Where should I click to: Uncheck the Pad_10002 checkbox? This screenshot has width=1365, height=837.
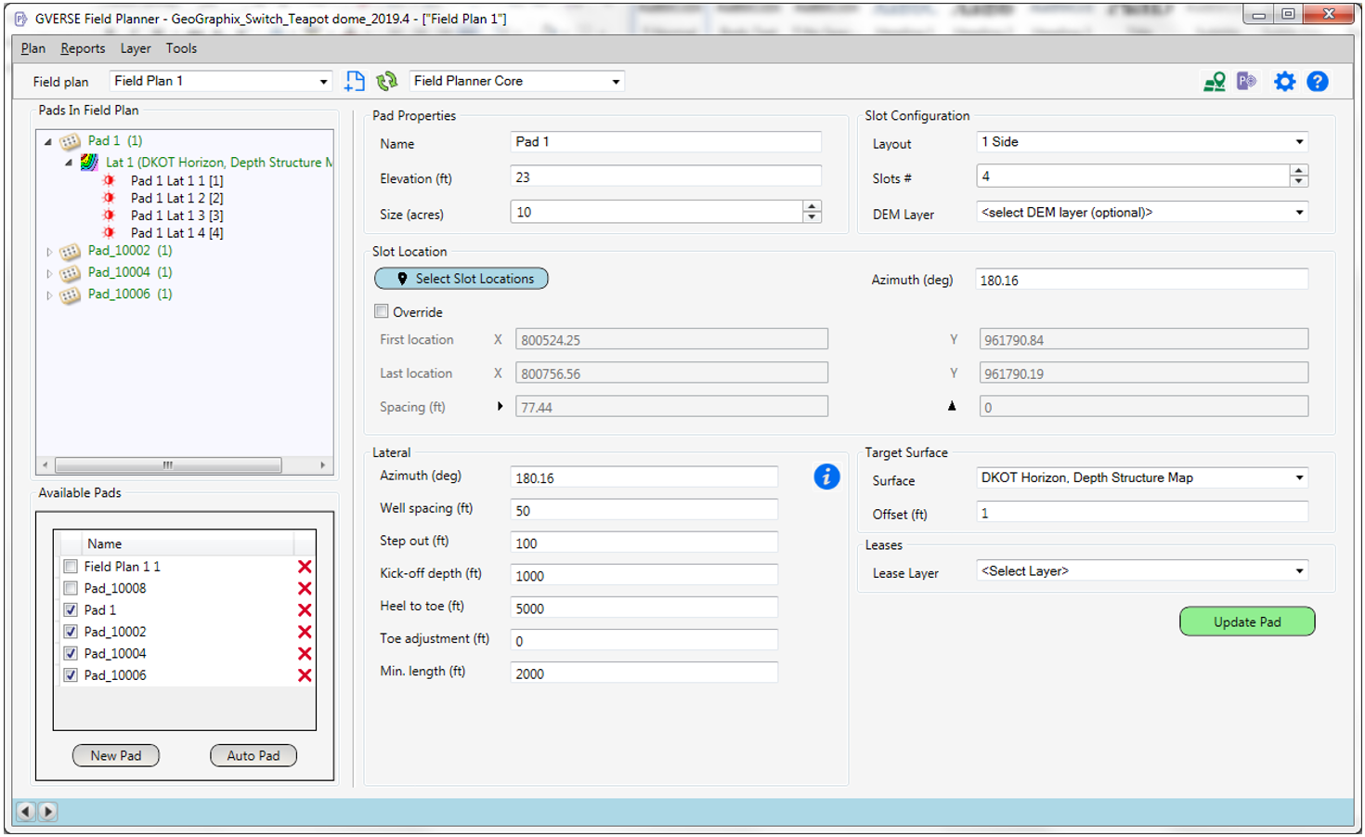click(x=71, y=632)
